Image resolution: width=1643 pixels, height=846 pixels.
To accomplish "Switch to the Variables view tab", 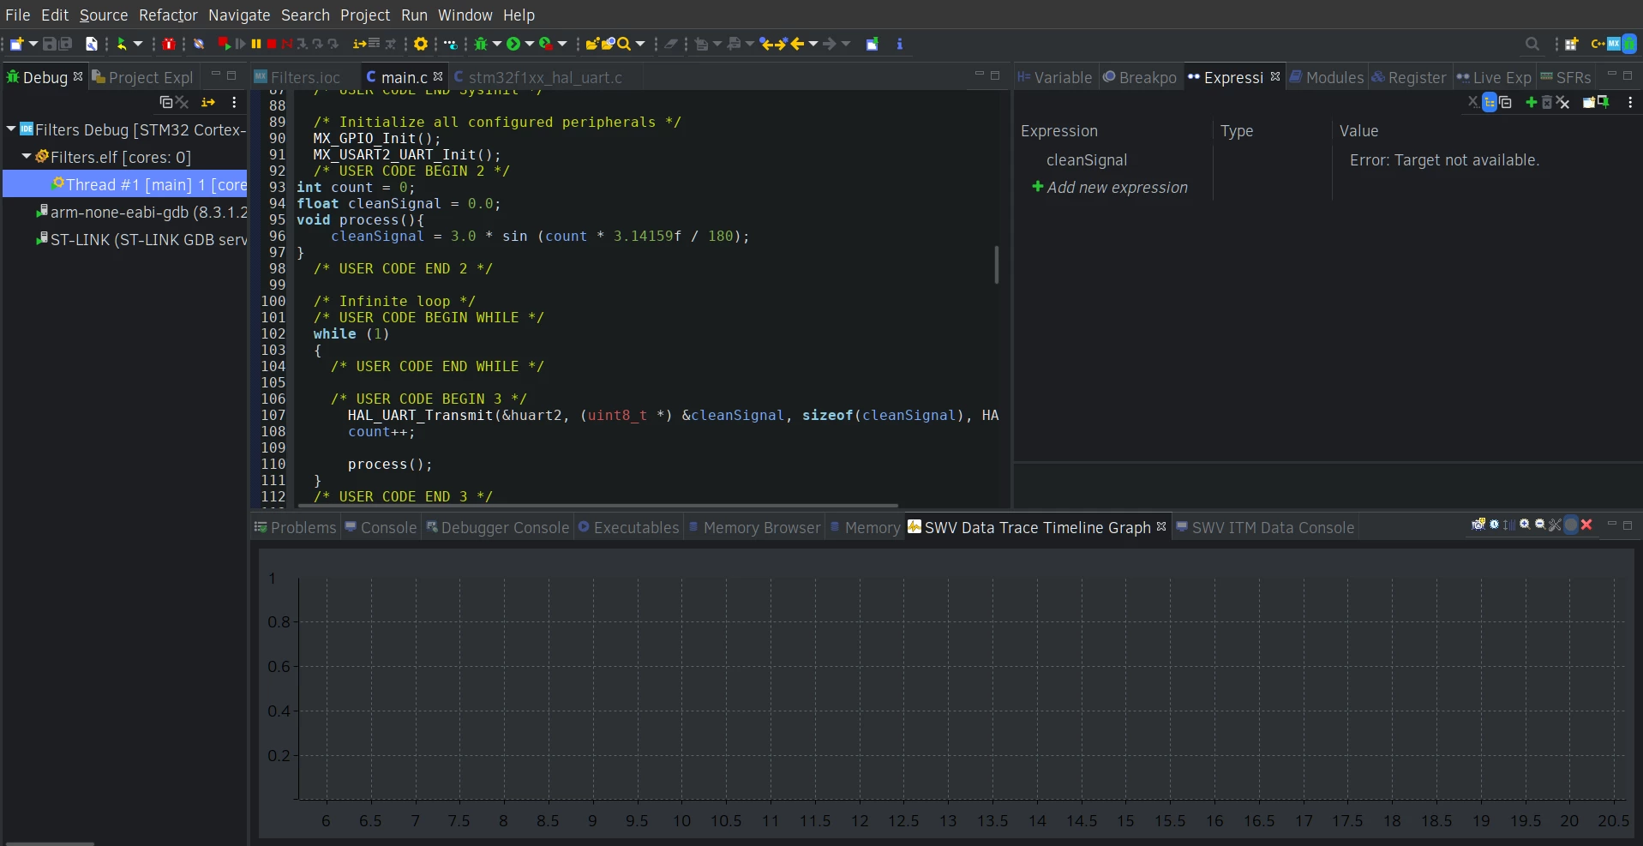I will pos(1055,77).
